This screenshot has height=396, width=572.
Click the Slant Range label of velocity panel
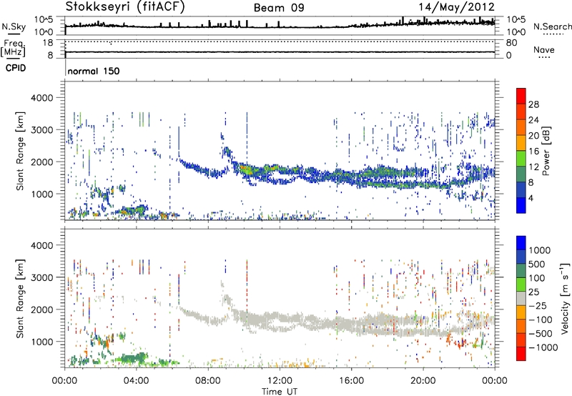(x=20, y=298)
